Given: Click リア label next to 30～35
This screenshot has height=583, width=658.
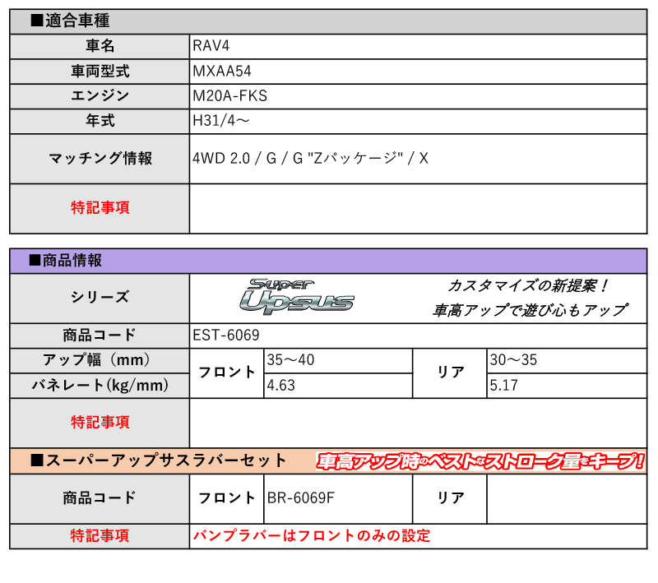Looking at the screenshot, I should [450, 372].
